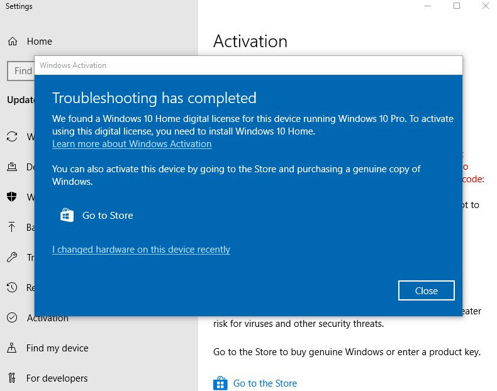Focus the Find a setting search box
The image size is (497, 391).
pyautogui.click(x=20, y=71)
